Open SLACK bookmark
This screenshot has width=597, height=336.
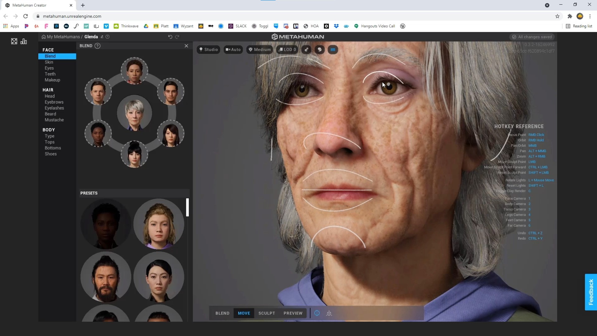pyautogui.click(x=237, y=26)
